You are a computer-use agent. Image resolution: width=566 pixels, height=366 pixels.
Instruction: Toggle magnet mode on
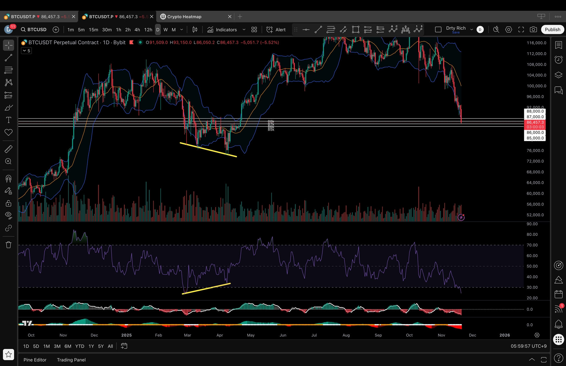click(9, 179)
